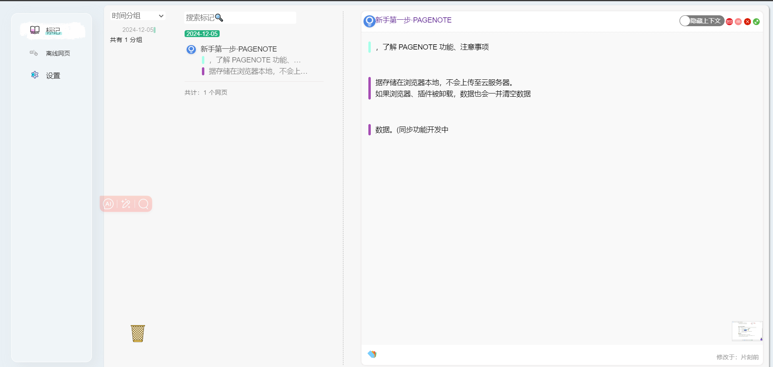Viewport: 773px width, 367px height.
Task: Toggle the 隐藏上下文 switch
Action: click(702, 21)
